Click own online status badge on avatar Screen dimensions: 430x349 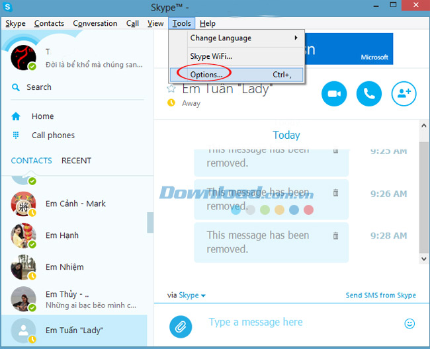pos(32,66)
